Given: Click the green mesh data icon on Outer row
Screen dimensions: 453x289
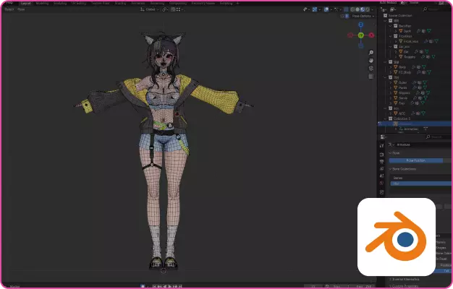Looking at the screenshot, I should pyautogui.click(x=424, y=82).
